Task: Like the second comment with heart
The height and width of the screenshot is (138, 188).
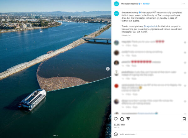Action: [185, 53]
